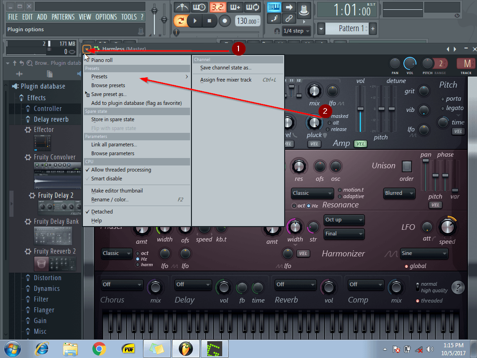
Task: Toggle the 3.2 countdown button
Action: pos(218,7)
